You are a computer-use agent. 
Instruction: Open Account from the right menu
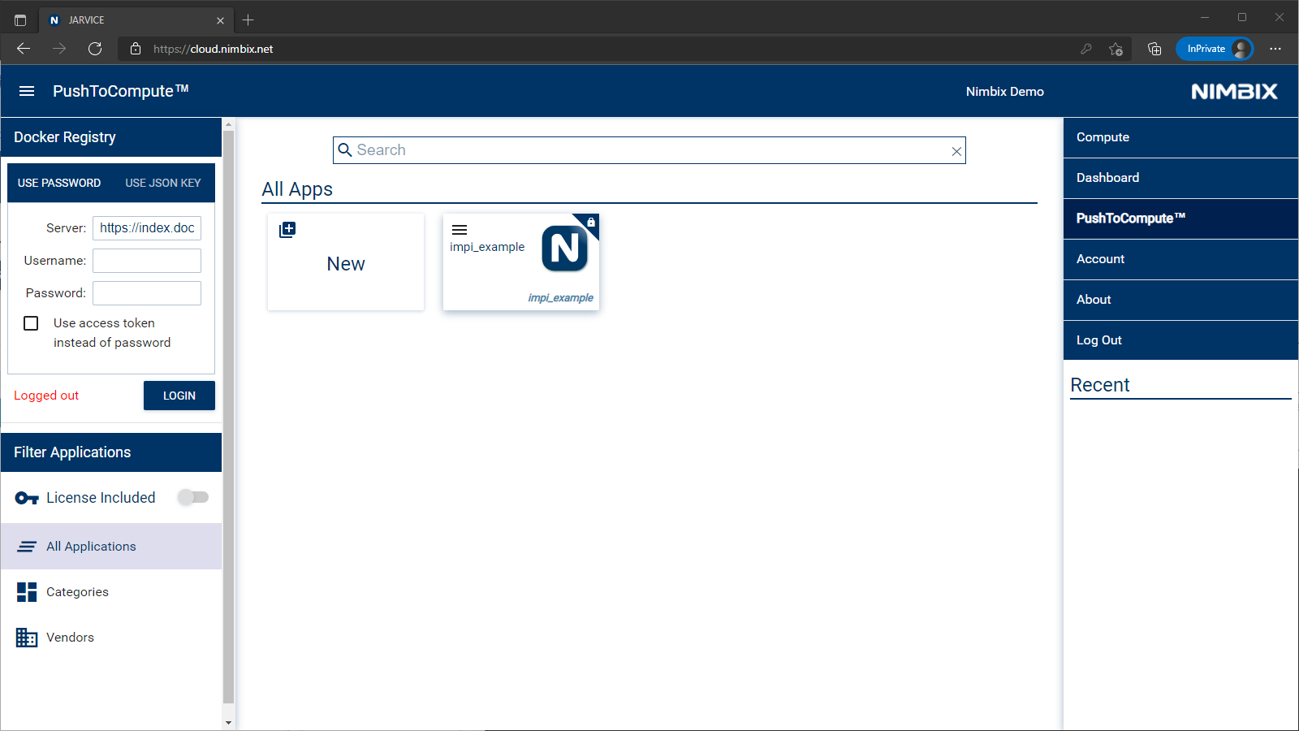click(1180, 259)
